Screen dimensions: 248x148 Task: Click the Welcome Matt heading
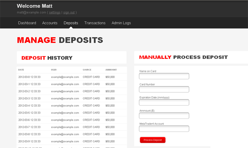35,6
